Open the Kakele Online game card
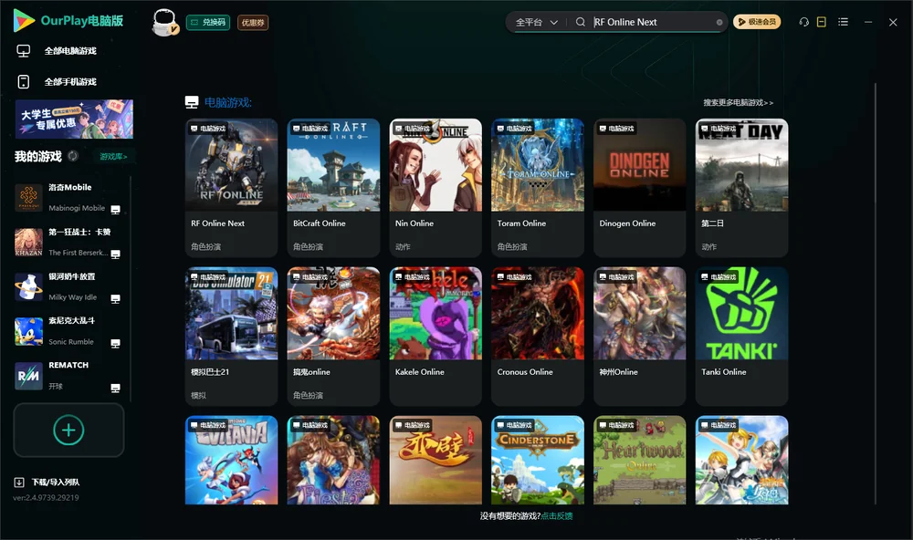 pyautogui.click(x=436, y=337)
